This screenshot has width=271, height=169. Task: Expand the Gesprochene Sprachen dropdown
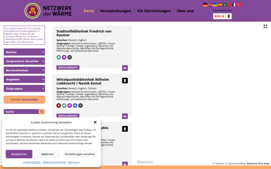[24, 61]
